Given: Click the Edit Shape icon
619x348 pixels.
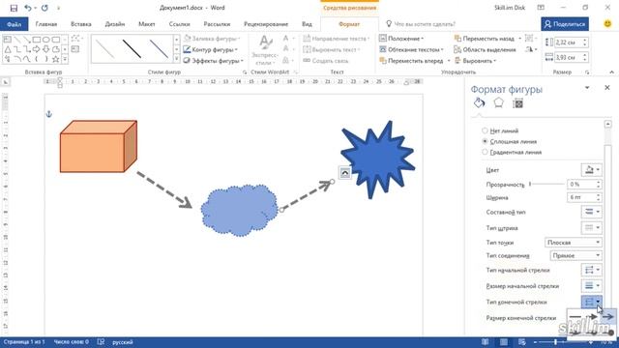Looking at the screenshot, I should point(75,39).
